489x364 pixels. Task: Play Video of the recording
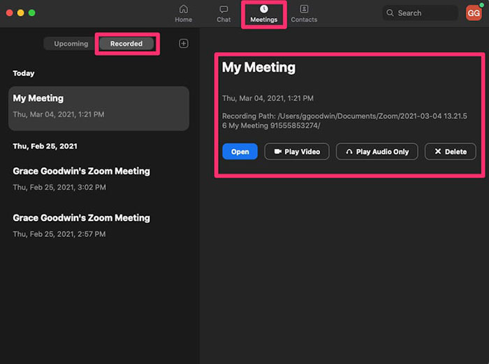(297, 151)
